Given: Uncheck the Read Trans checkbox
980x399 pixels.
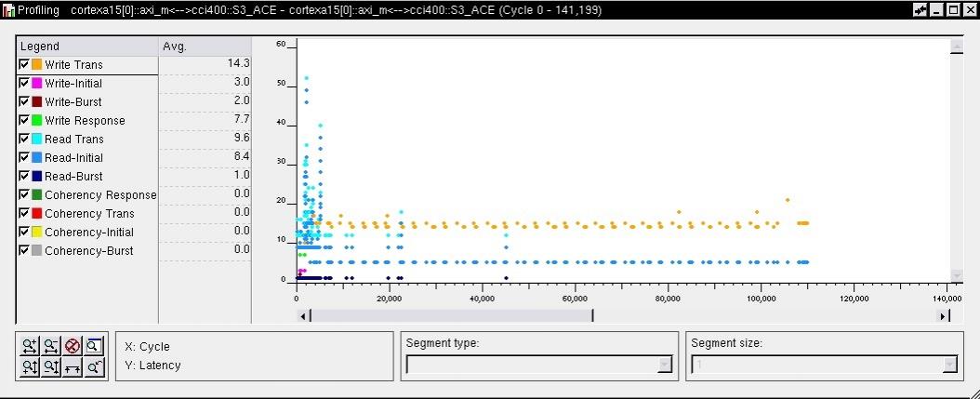Looking at the screenshot, I should coord(24,139).
